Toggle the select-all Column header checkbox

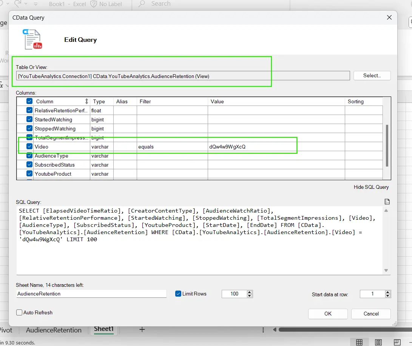(29, 101)
